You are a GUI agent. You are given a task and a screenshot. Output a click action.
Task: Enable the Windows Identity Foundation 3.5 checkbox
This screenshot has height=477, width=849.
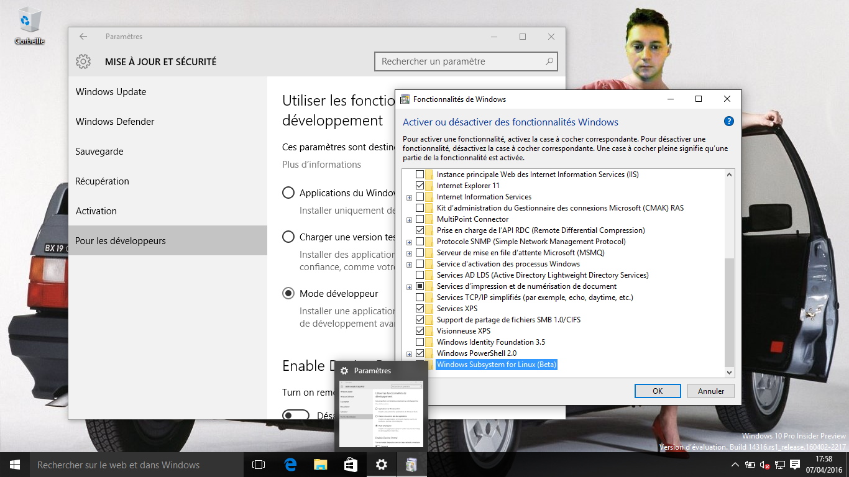coord(420,342)
